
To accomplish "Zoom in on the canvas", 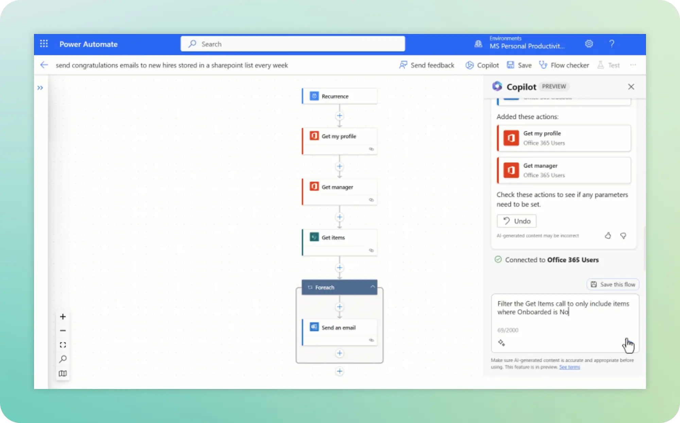I will (63, 317).
